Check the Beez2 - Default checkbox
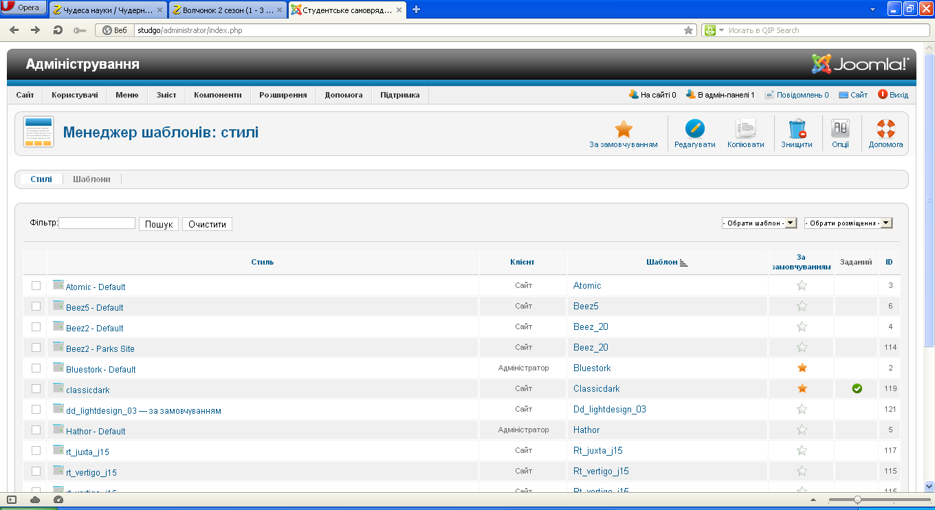This screenshot has height=510, width=935. pyautogui.click(x=36, y=326)
